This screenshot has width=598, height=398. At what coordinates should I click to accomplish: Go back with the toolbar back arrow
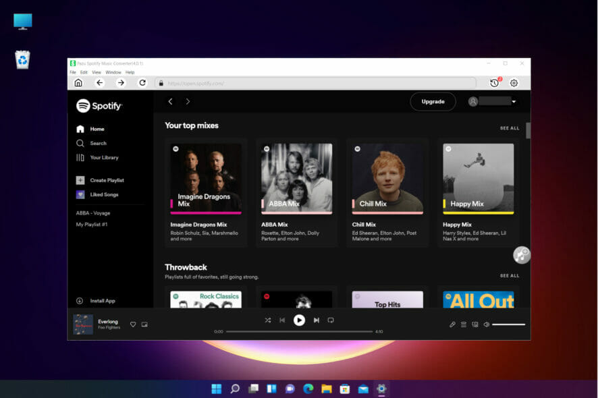[99, 83]
